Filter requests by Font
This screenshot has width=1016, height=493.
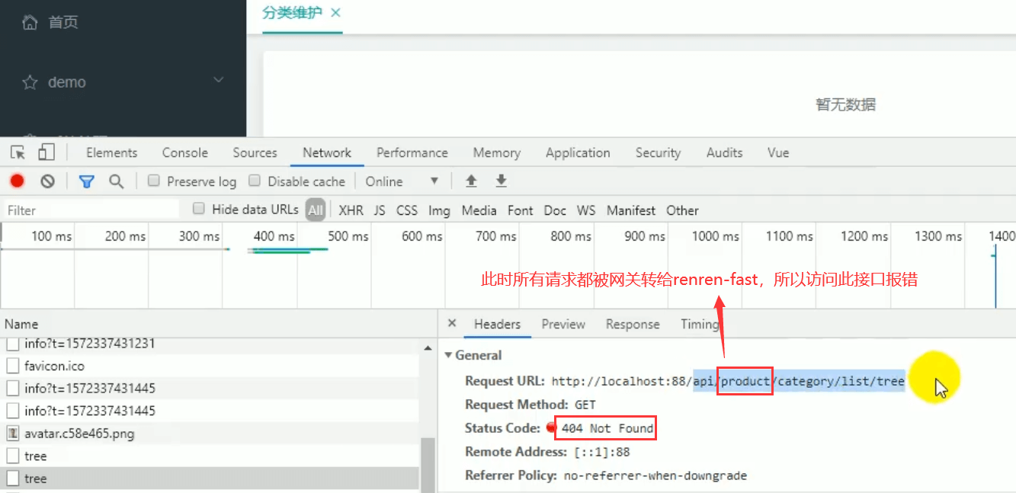click(521, 210)
